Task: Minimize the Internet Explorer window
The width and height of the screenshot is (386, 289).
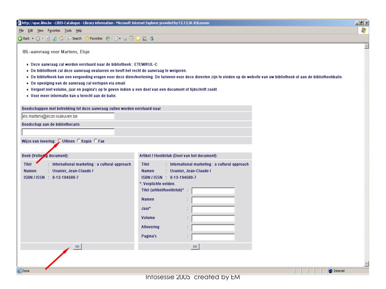Action: pos(357,23)
